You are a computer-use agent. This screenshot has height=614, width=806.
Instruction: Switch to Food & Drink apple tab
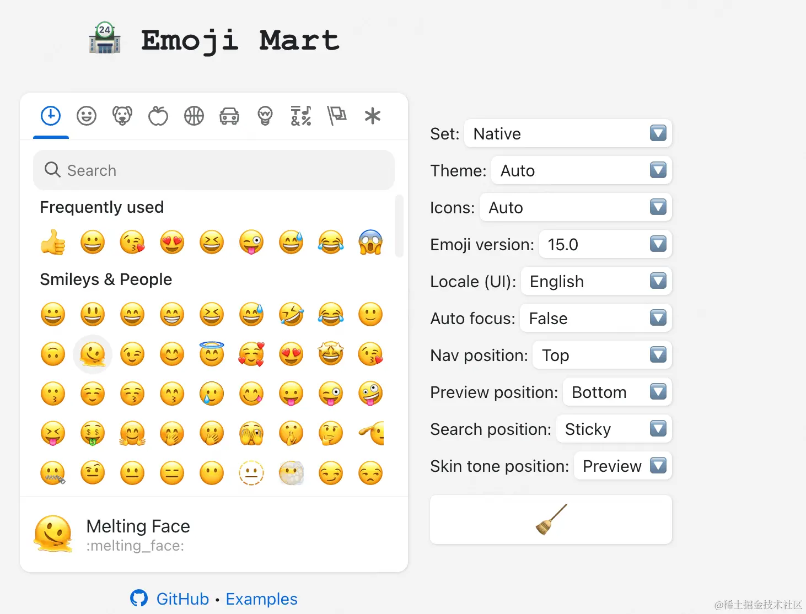(158, 116)
